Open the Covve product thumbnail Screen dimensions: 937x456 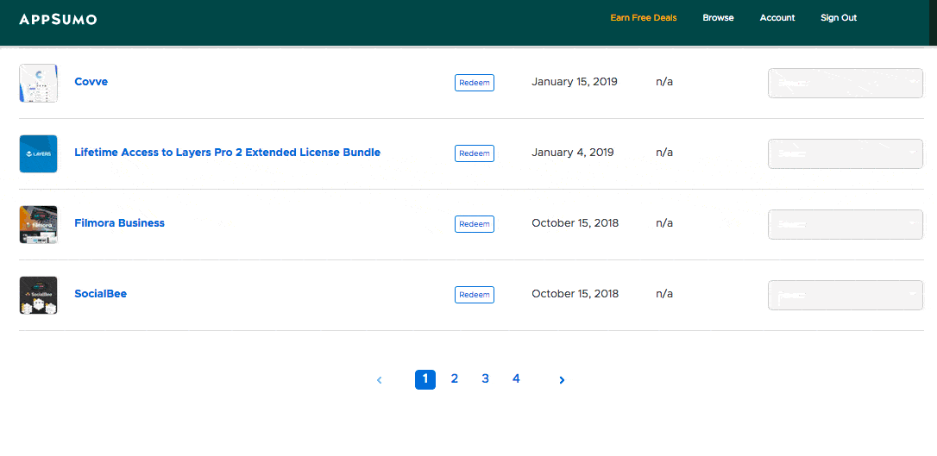pos(38,83)
